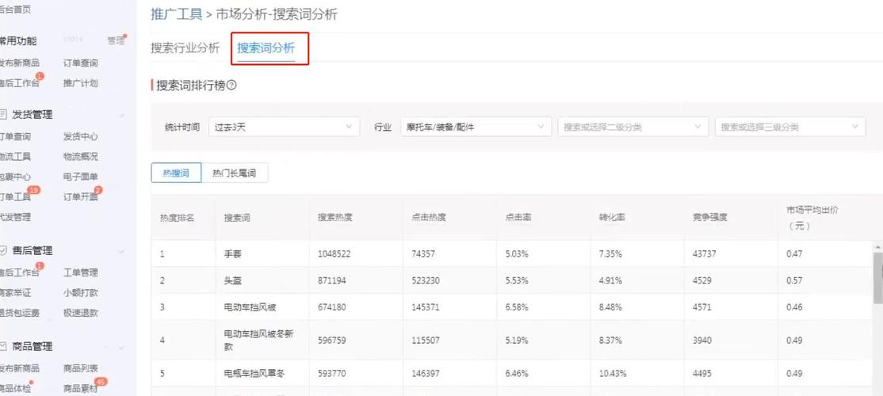883x396 pixels.
Task: Select the 搜索词分析 tab
Action: 266,48
